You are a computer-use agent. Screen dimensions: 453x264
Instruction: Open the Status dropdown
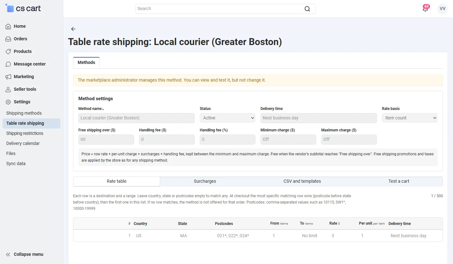pos(227,118)
